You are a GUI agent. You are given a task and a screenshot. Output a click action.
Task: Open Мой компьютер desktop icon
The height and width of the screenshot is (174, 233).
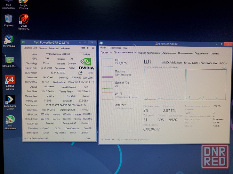coord(8,5)
